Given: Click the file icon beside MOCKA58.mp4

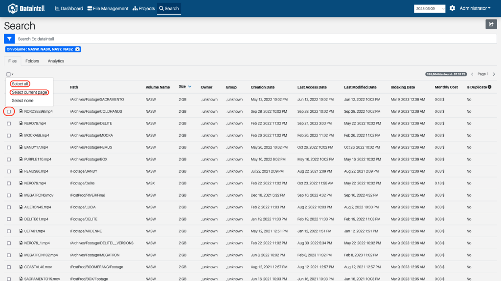Looking at the screenshot, I should (21, 135).
